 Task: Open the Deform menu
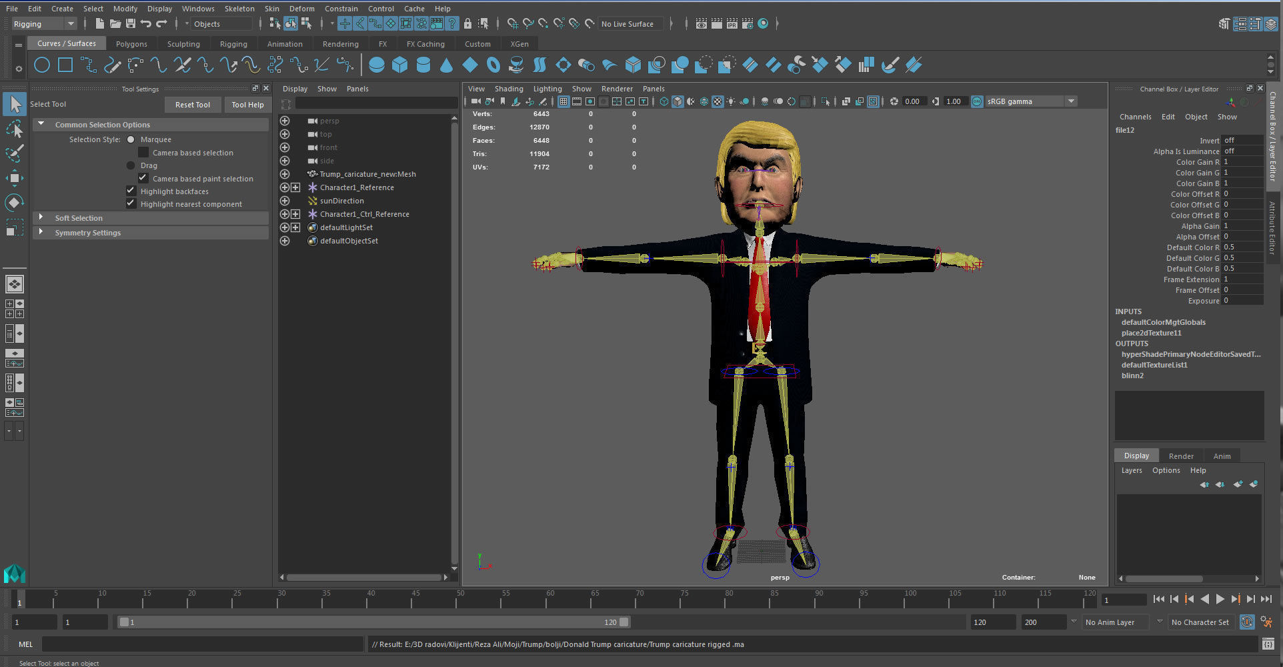[301, 9]
